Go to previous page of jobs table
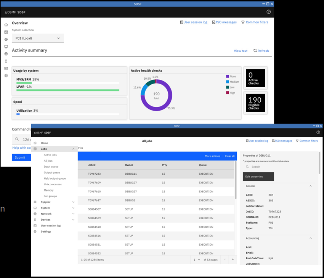The width and height of the screenshot is (324, 278). tap(225, 259)
